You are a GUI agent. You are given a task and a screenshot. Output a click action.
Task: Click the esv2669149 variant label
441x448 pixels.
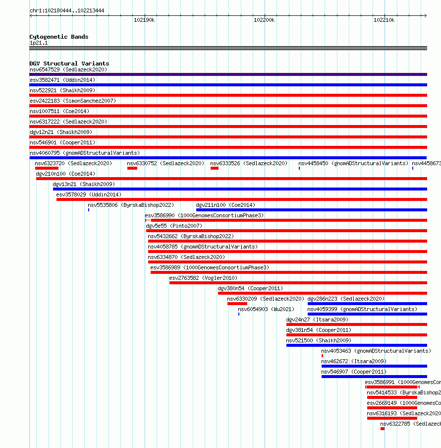[404, 403]
